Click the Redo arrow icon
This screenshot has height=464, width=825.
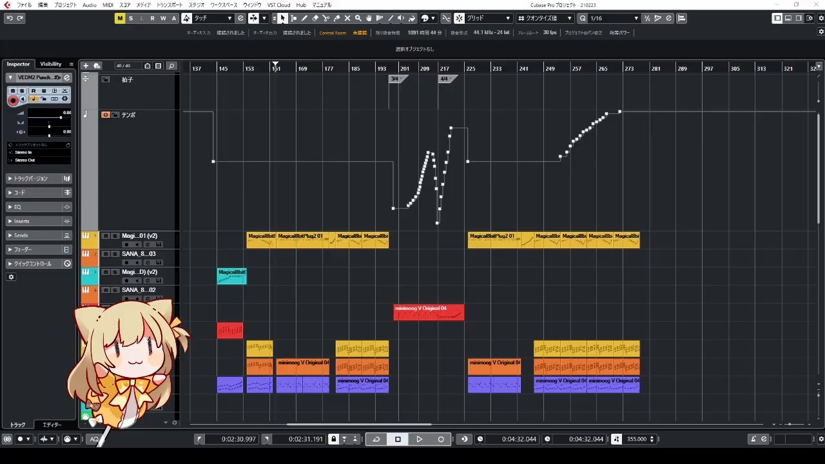pyautogui.click(x=20, y=18)
